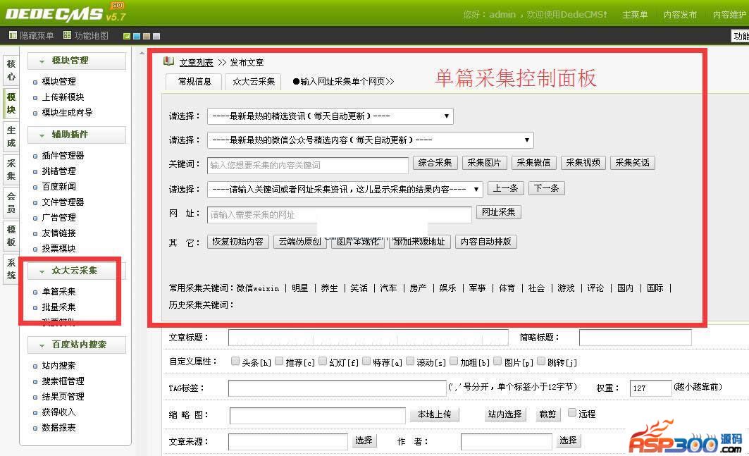The width and height of the screenshot is (749, 456).
Task: Switch to 模板 sidebar tab
Action: (x=11, y=235)
